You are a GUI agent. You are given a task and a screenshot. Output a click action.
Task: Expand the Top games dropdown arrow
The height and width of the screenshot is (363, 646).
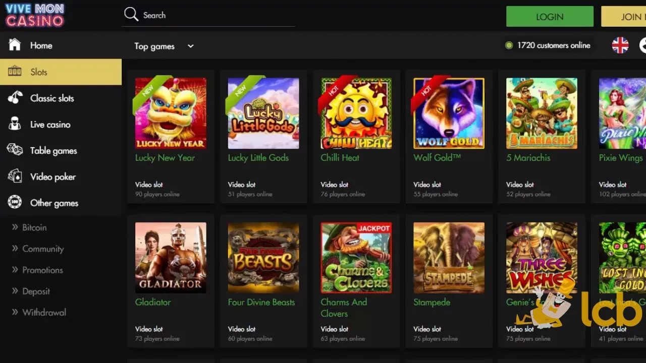(x=191, y=46)
